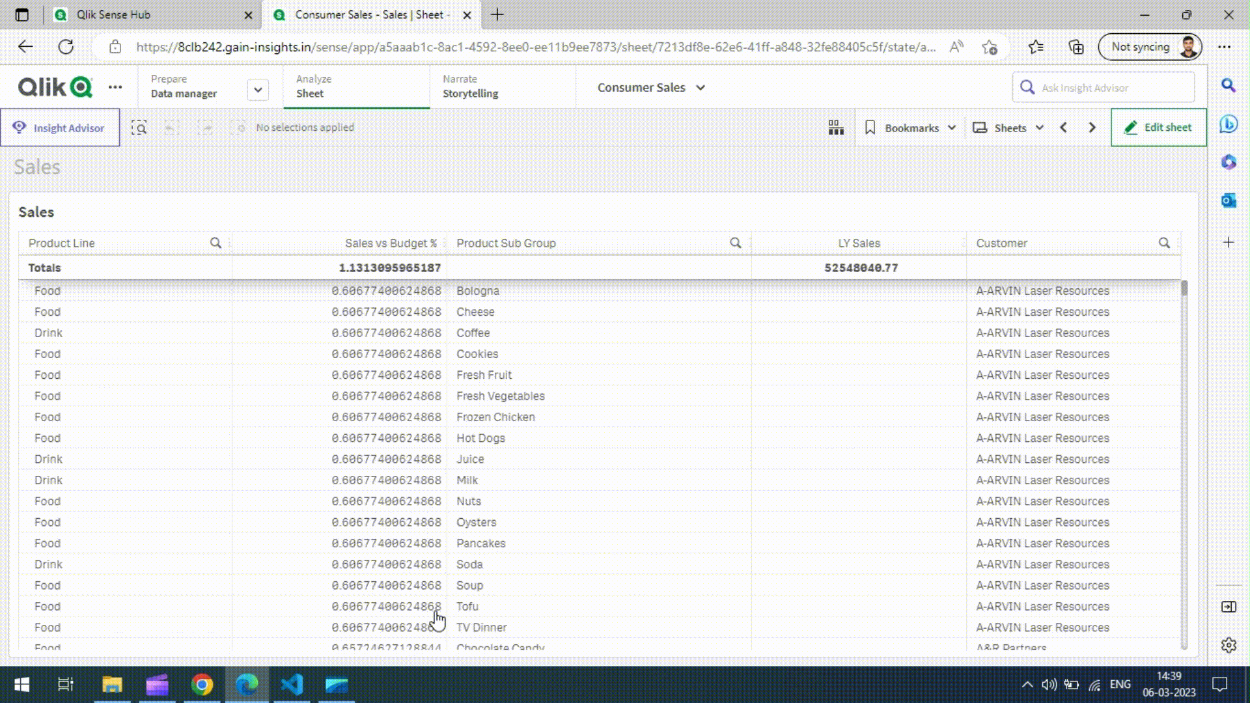Open Edge settings and more menu

1225,47
